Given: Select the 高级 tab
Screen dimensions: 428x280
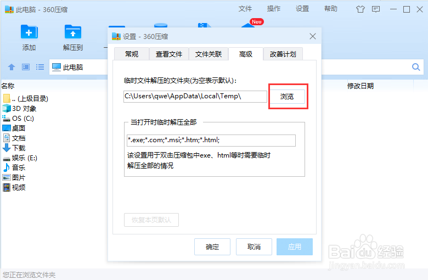Looking at the screenshot, I should (x=246, y=54).
